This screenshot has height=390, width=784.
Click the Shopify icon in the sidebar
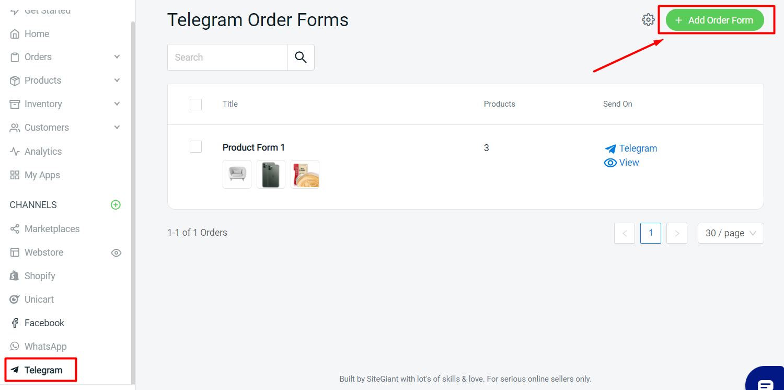pyautogui.click(x=15, y=276)
